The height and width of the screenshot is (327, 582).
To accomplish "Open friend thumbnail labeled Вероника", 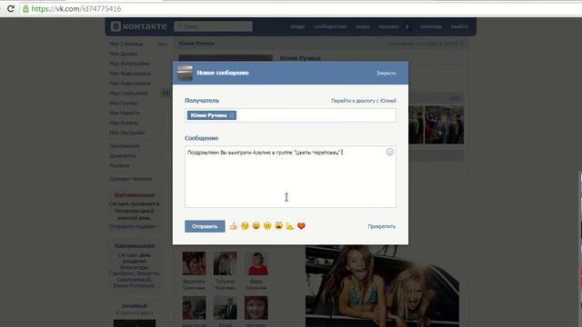I will 194,263.
